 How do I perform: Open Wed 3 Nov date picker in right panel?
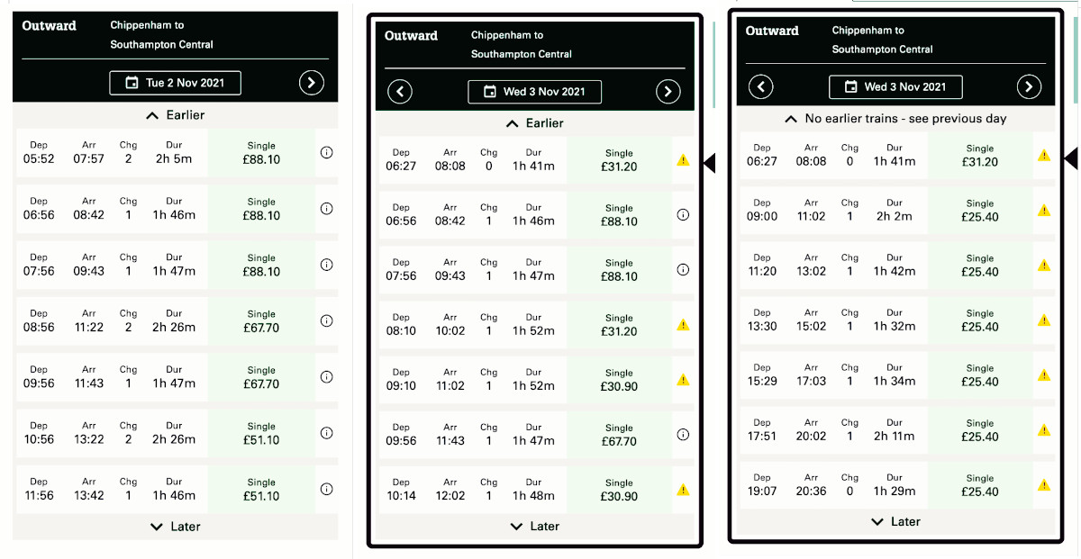(895, 86)
